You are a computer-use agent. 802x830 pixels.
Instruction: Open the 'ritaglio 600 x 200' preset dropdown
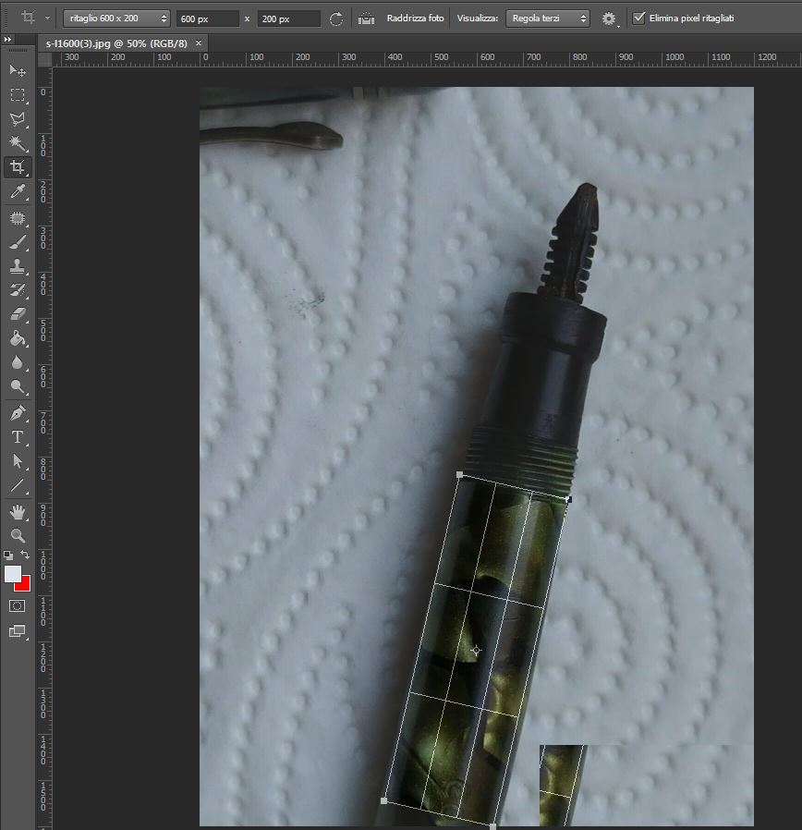(x=117, y=18)
